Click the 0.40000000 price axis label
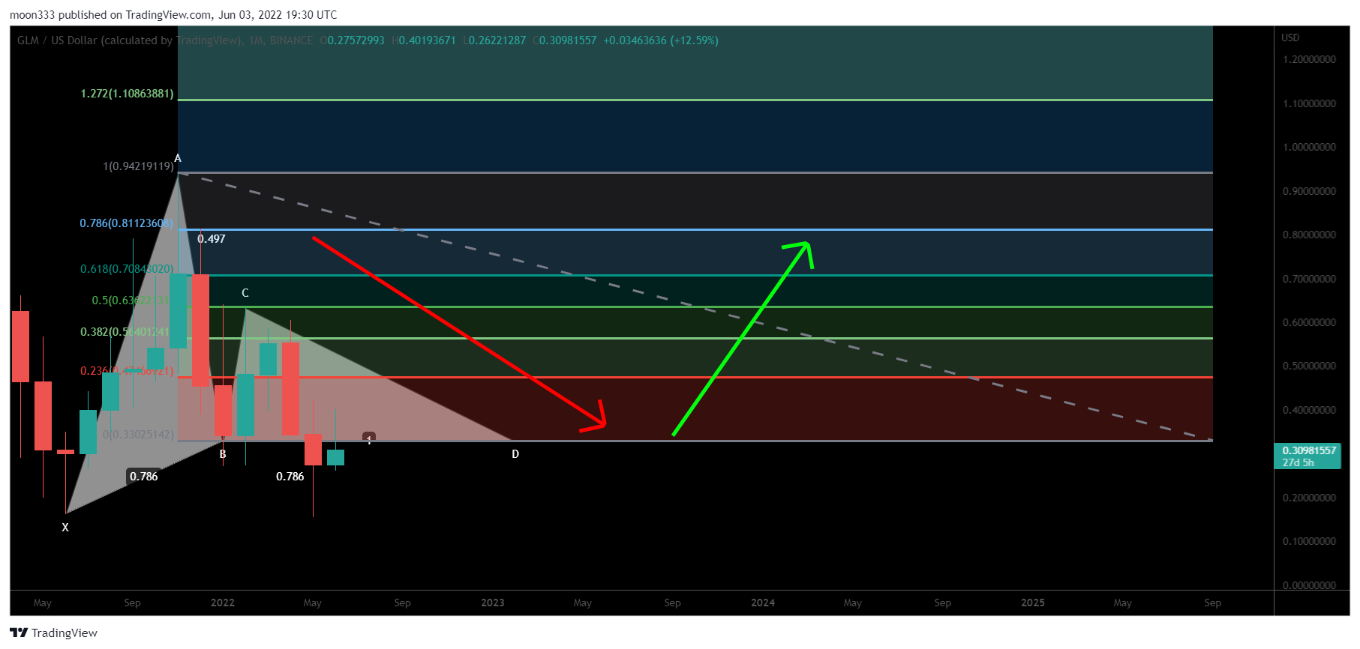 point(1310,410)
